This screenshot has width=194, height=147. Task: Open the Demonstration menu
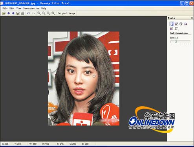31,8
